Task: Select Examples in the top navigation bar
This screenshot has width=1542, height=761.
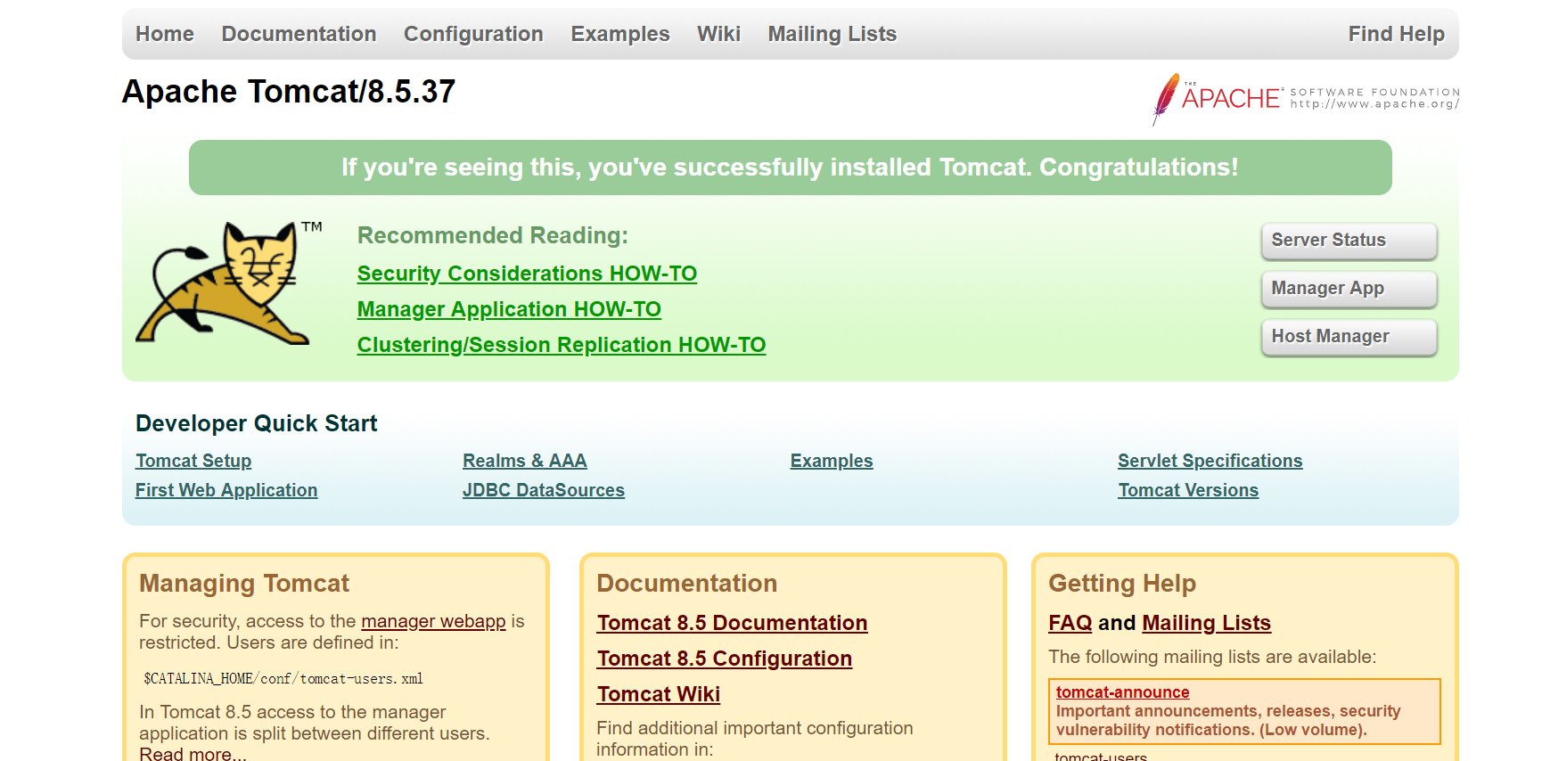Action: 620,34
